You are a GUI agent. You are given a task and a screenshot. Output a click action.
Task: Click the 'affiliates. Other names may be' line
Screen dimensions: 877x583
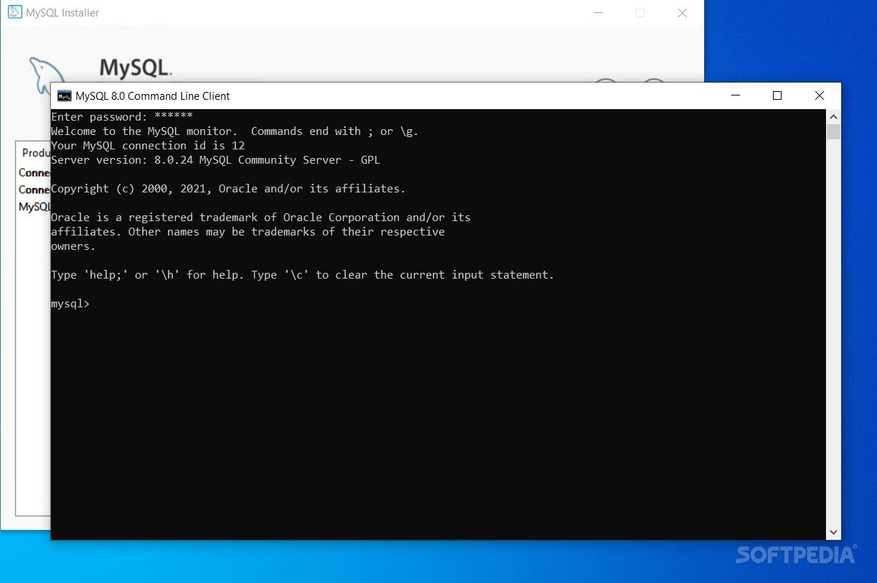(x=248, y=231)
